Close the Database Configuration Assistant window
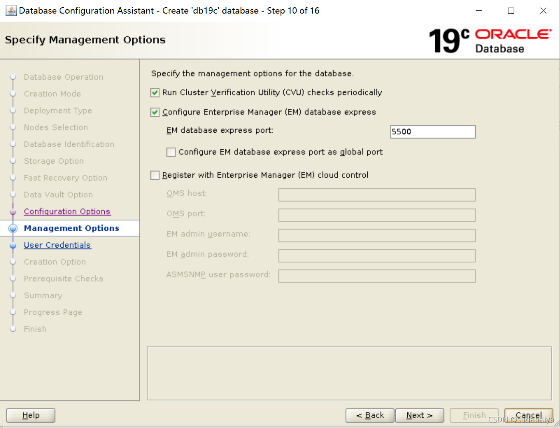This screenshot has width=560, height=428. click(543, 11)
